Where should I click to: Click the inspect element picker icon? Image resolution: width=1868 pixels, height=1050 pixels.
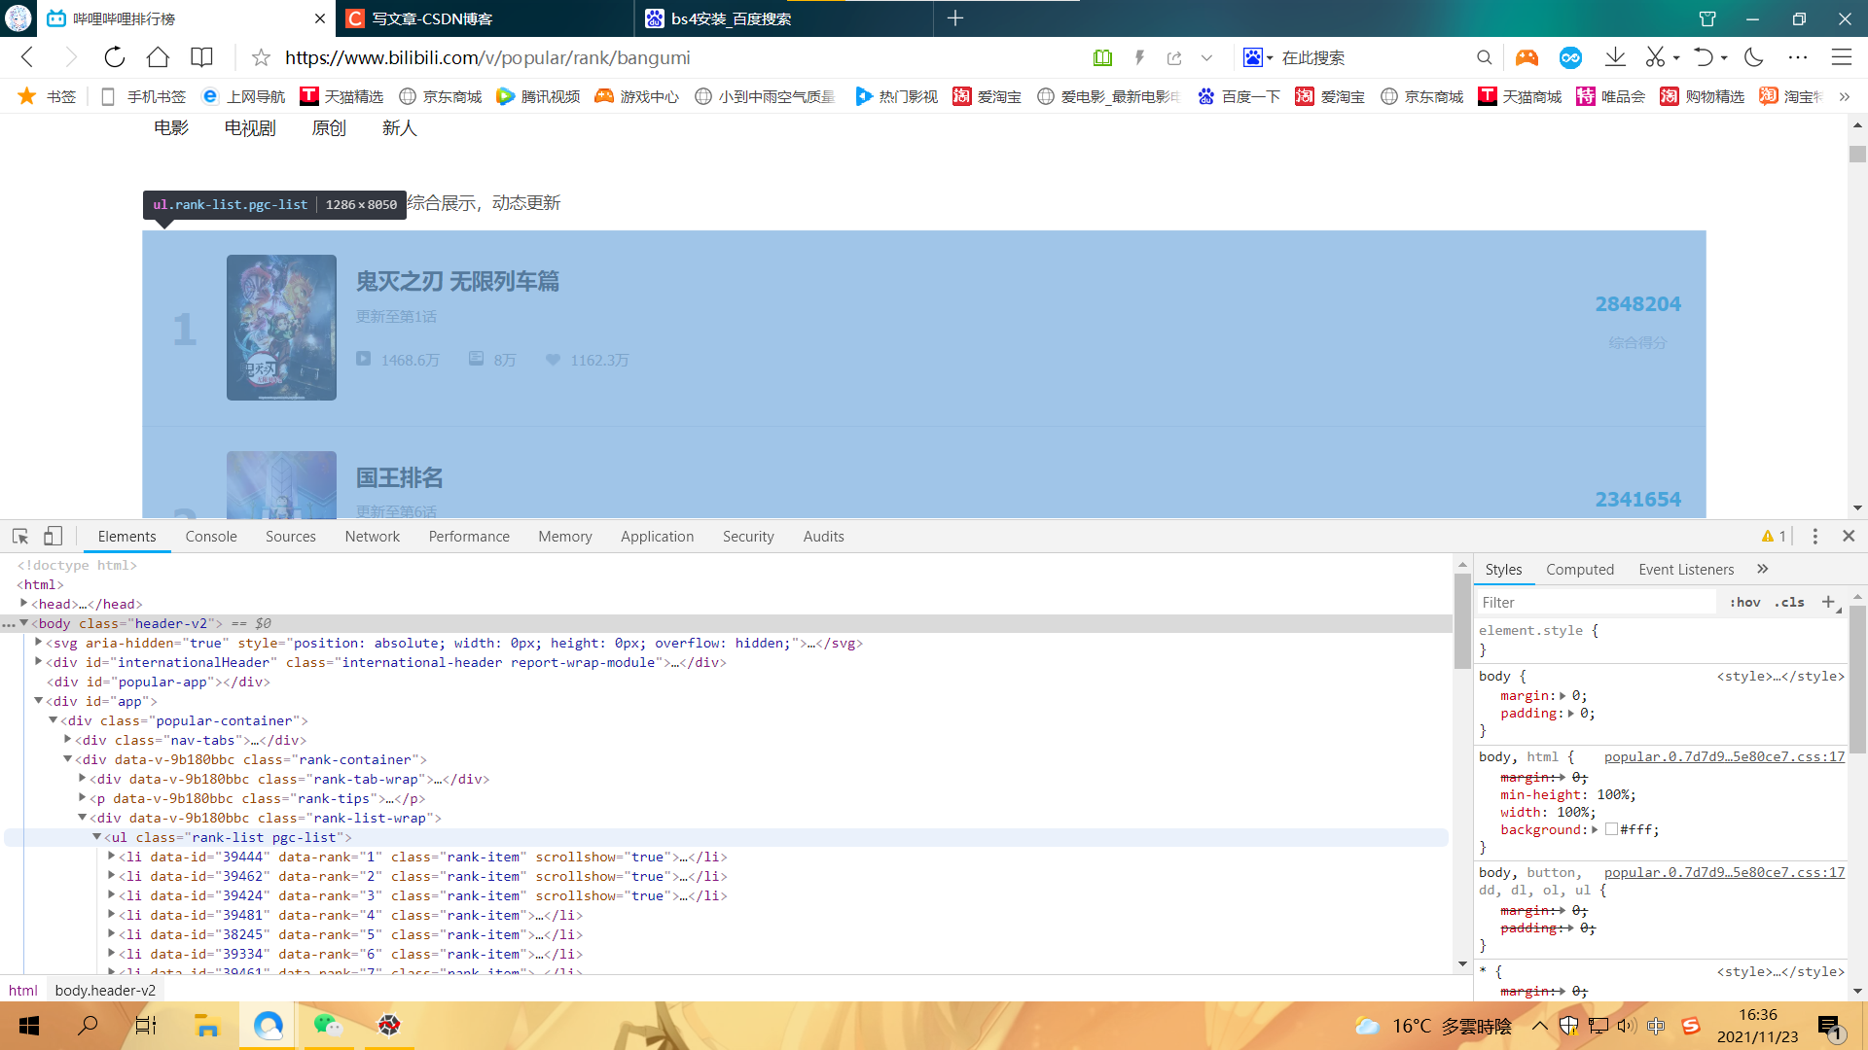20,536
